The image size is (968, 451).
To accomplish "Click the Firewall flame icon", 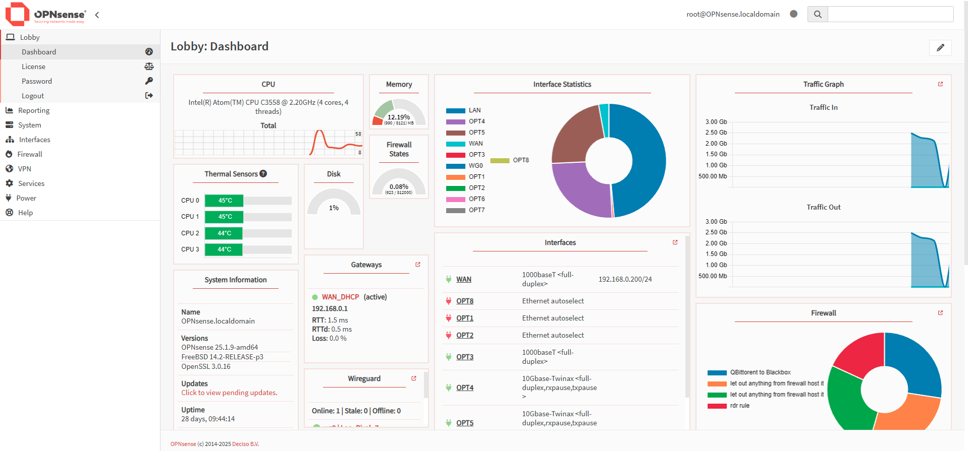I will coord(9,154).
